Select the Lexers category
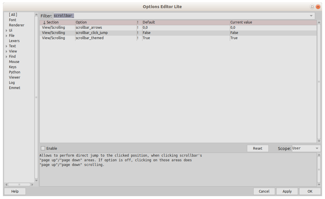 click(14, 41)
